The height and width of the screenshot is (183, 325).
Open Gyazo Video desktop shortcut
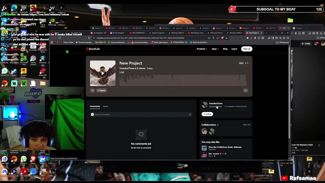5,160
